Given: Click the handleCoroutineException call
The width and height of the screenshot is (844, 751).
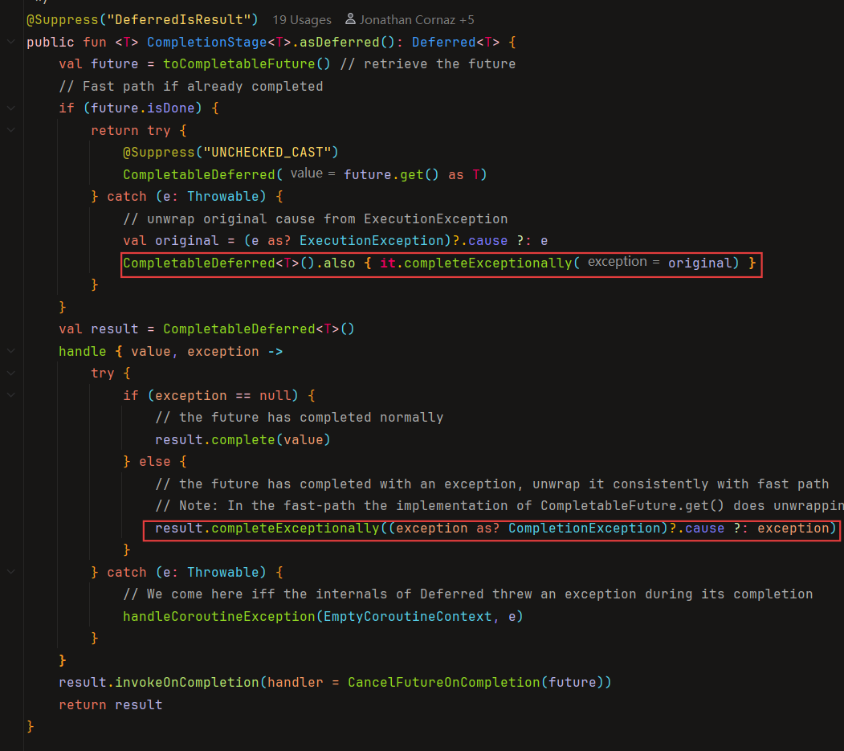Looking at the screenshot, I should 218,616.
